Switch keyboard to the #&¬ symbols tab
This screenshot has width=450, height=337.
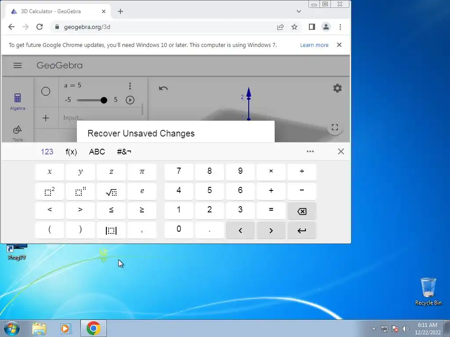point(124,151)
